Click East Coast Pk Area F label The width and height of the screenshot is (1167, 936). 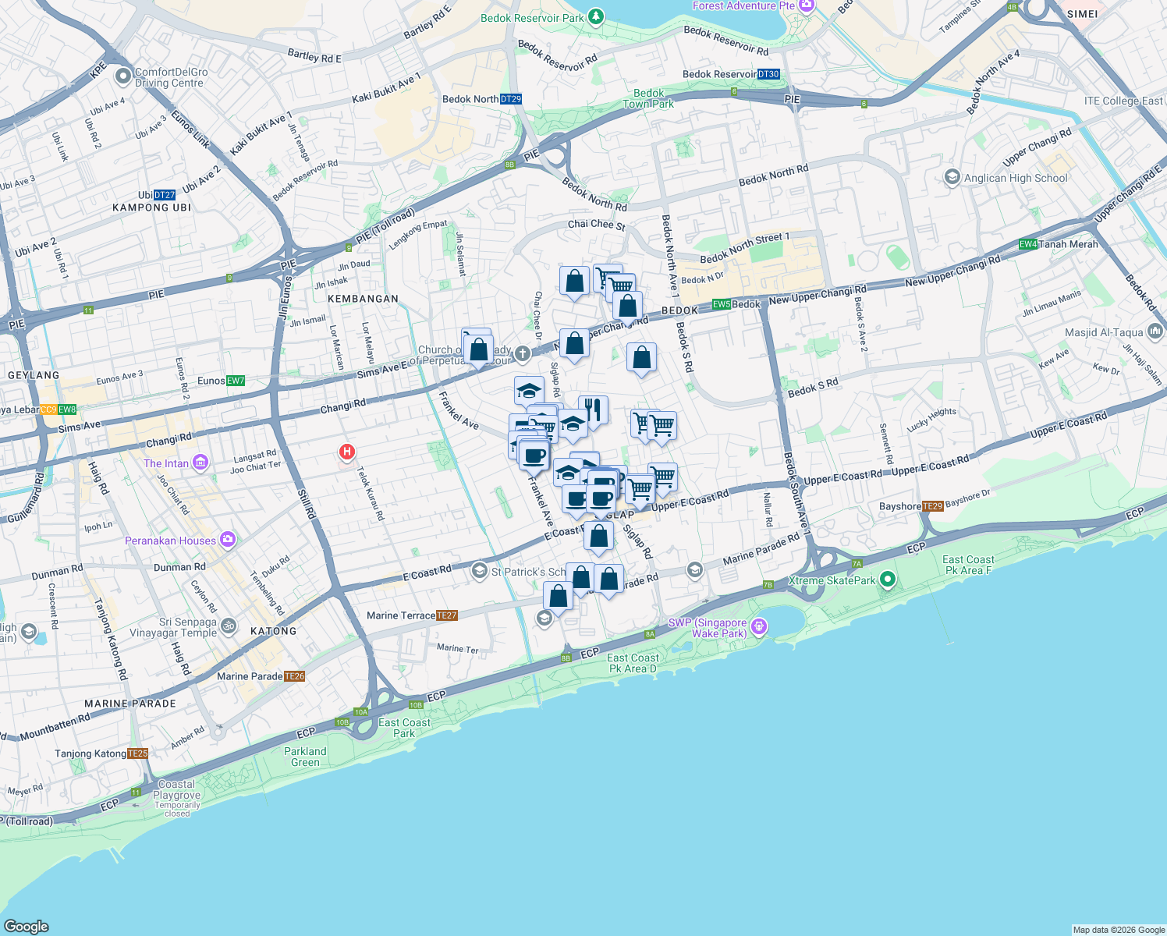click(968, 565)
